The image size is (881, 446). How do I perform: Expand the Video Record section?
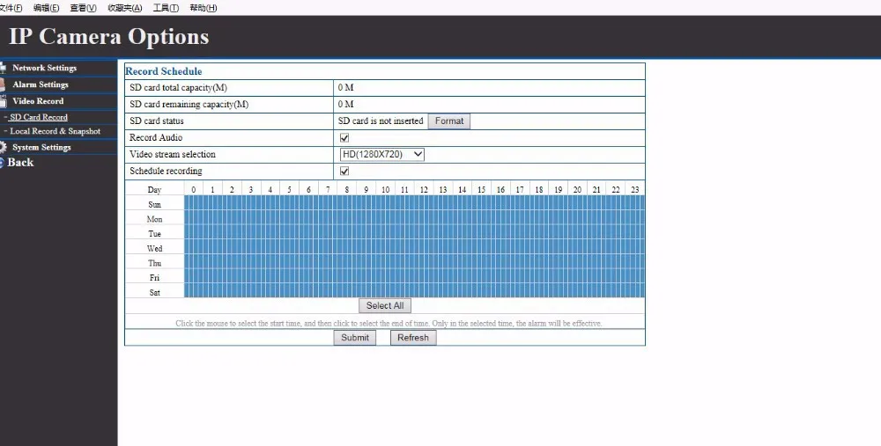(38, 101)
